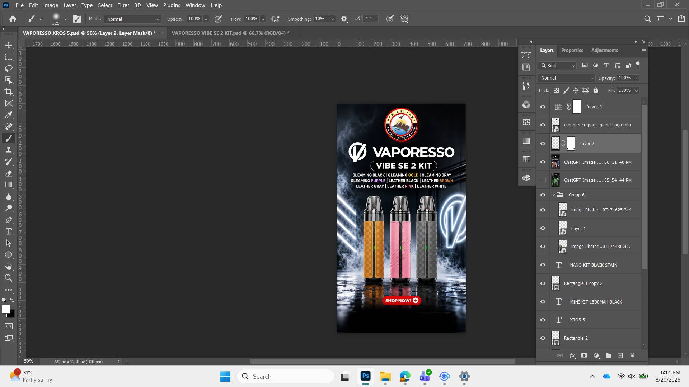This screenshot has width=689, height=387.
Task: Select the Hand tool
Action: point(9,266)
